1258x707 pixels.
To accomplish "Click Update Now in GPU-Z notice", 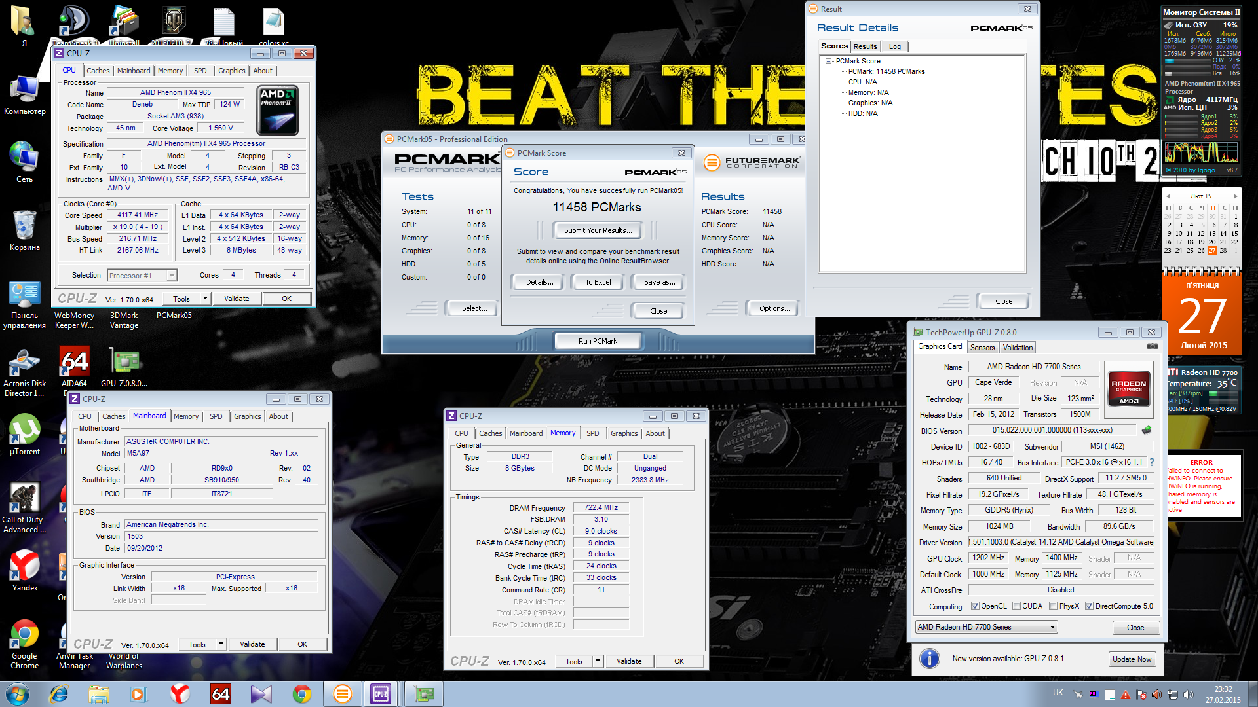I will click(1132, 659).
